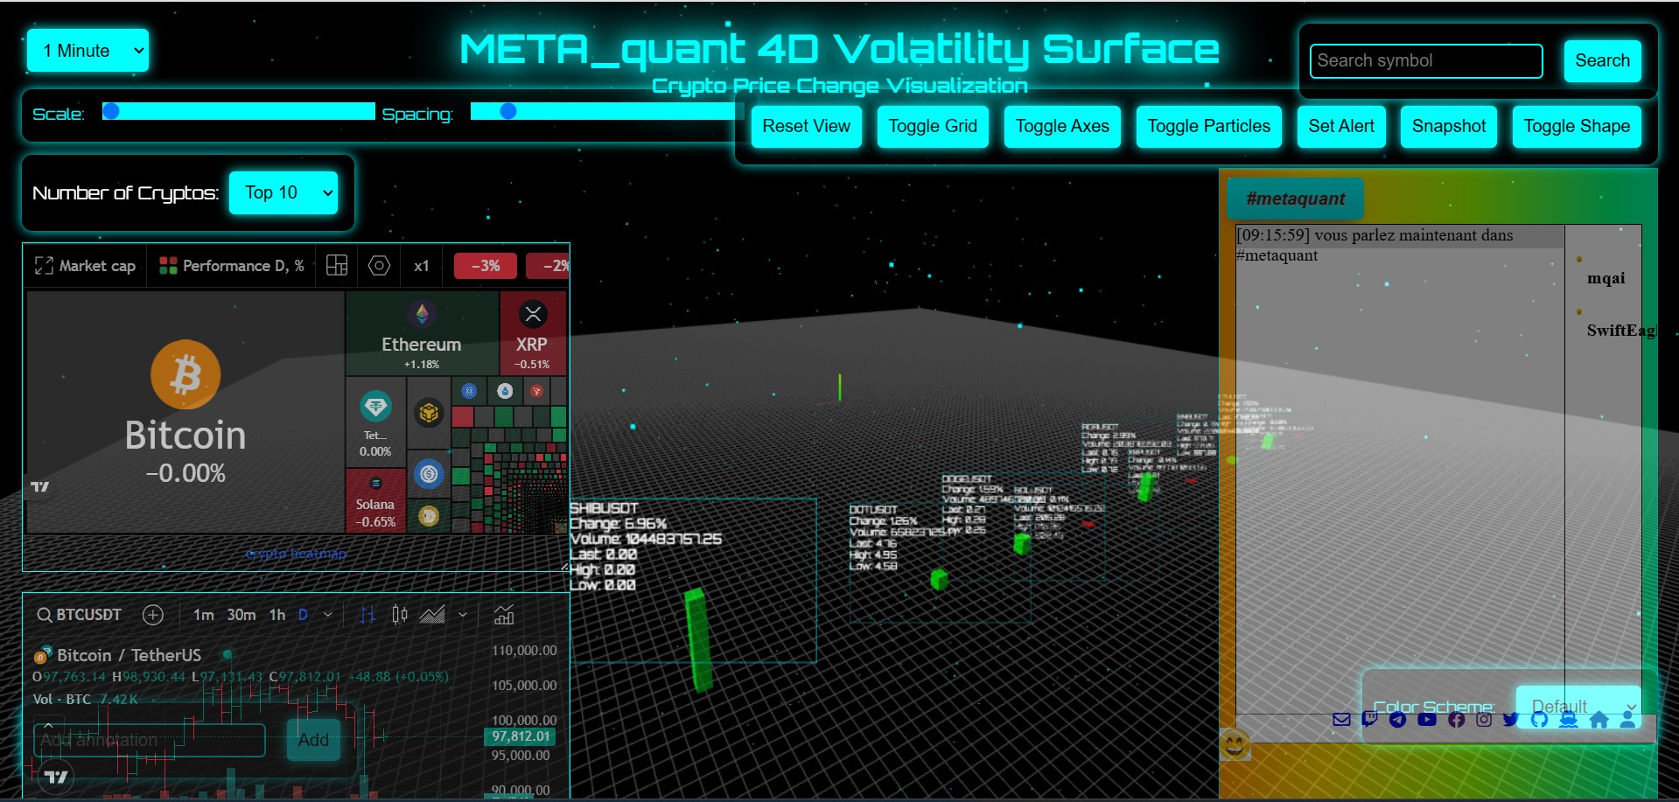Image resolution: width=1679 pixels, height=802 pixels.
Task: Click the Scale slider
Action: (239, 111)
